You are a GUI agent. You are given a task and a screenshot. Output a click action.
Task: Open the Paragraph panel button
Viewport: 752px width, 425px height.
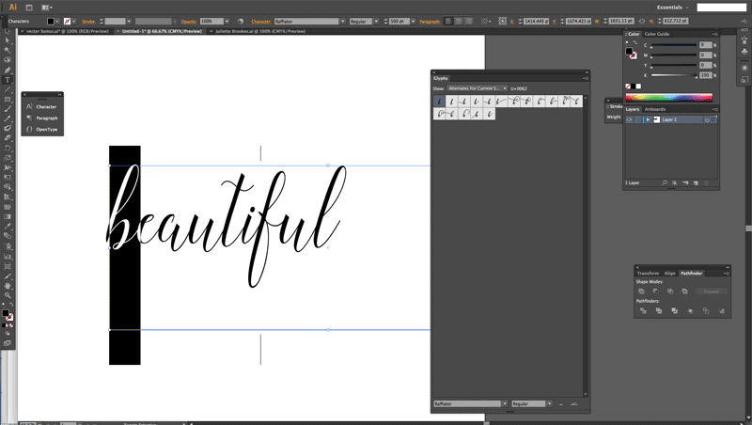pos(42,118)
